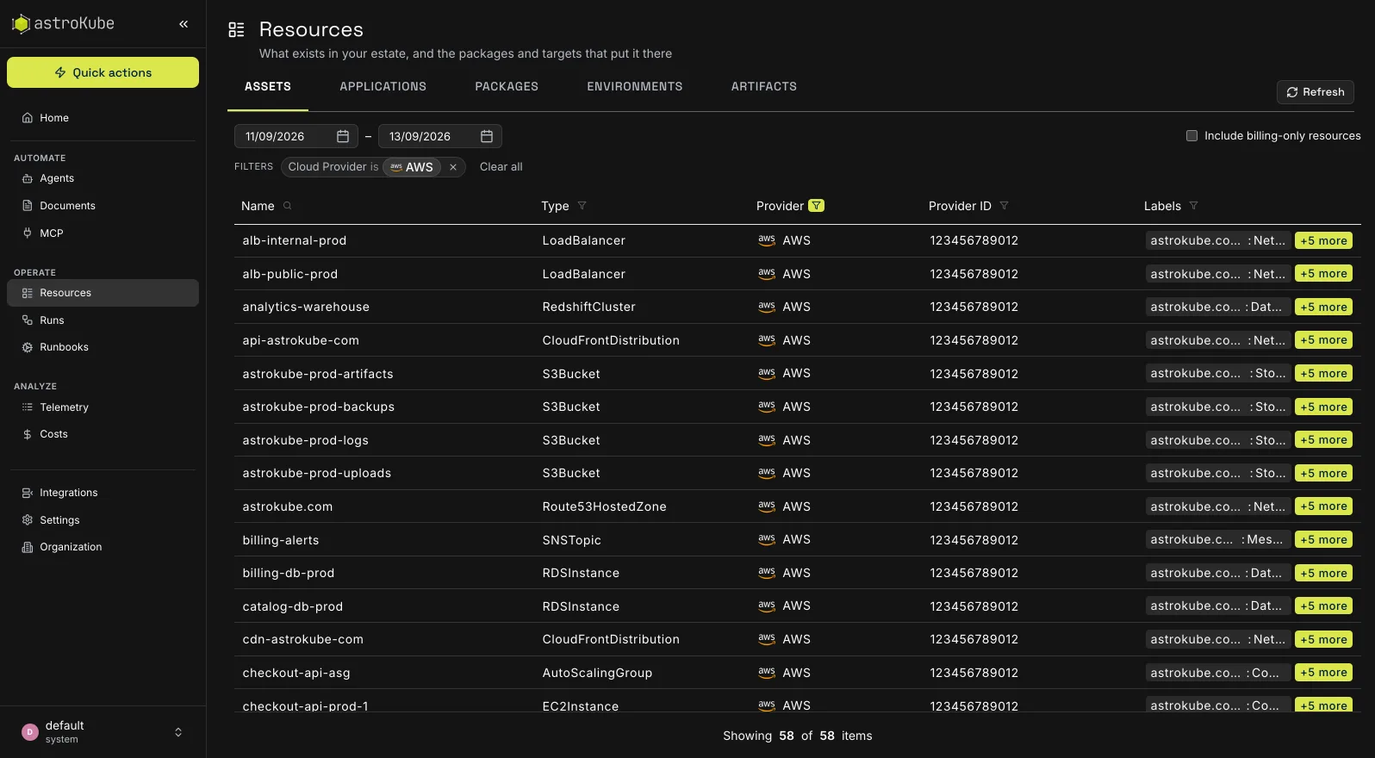Click the Resources page header icon

(236, 30)
